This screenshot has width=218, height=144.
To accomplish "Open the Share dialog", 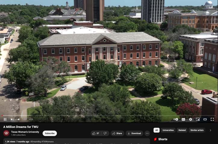I will coord(117,133).
